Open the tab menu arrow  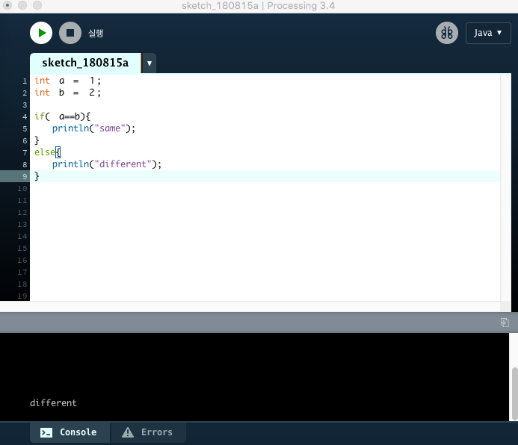149,63
